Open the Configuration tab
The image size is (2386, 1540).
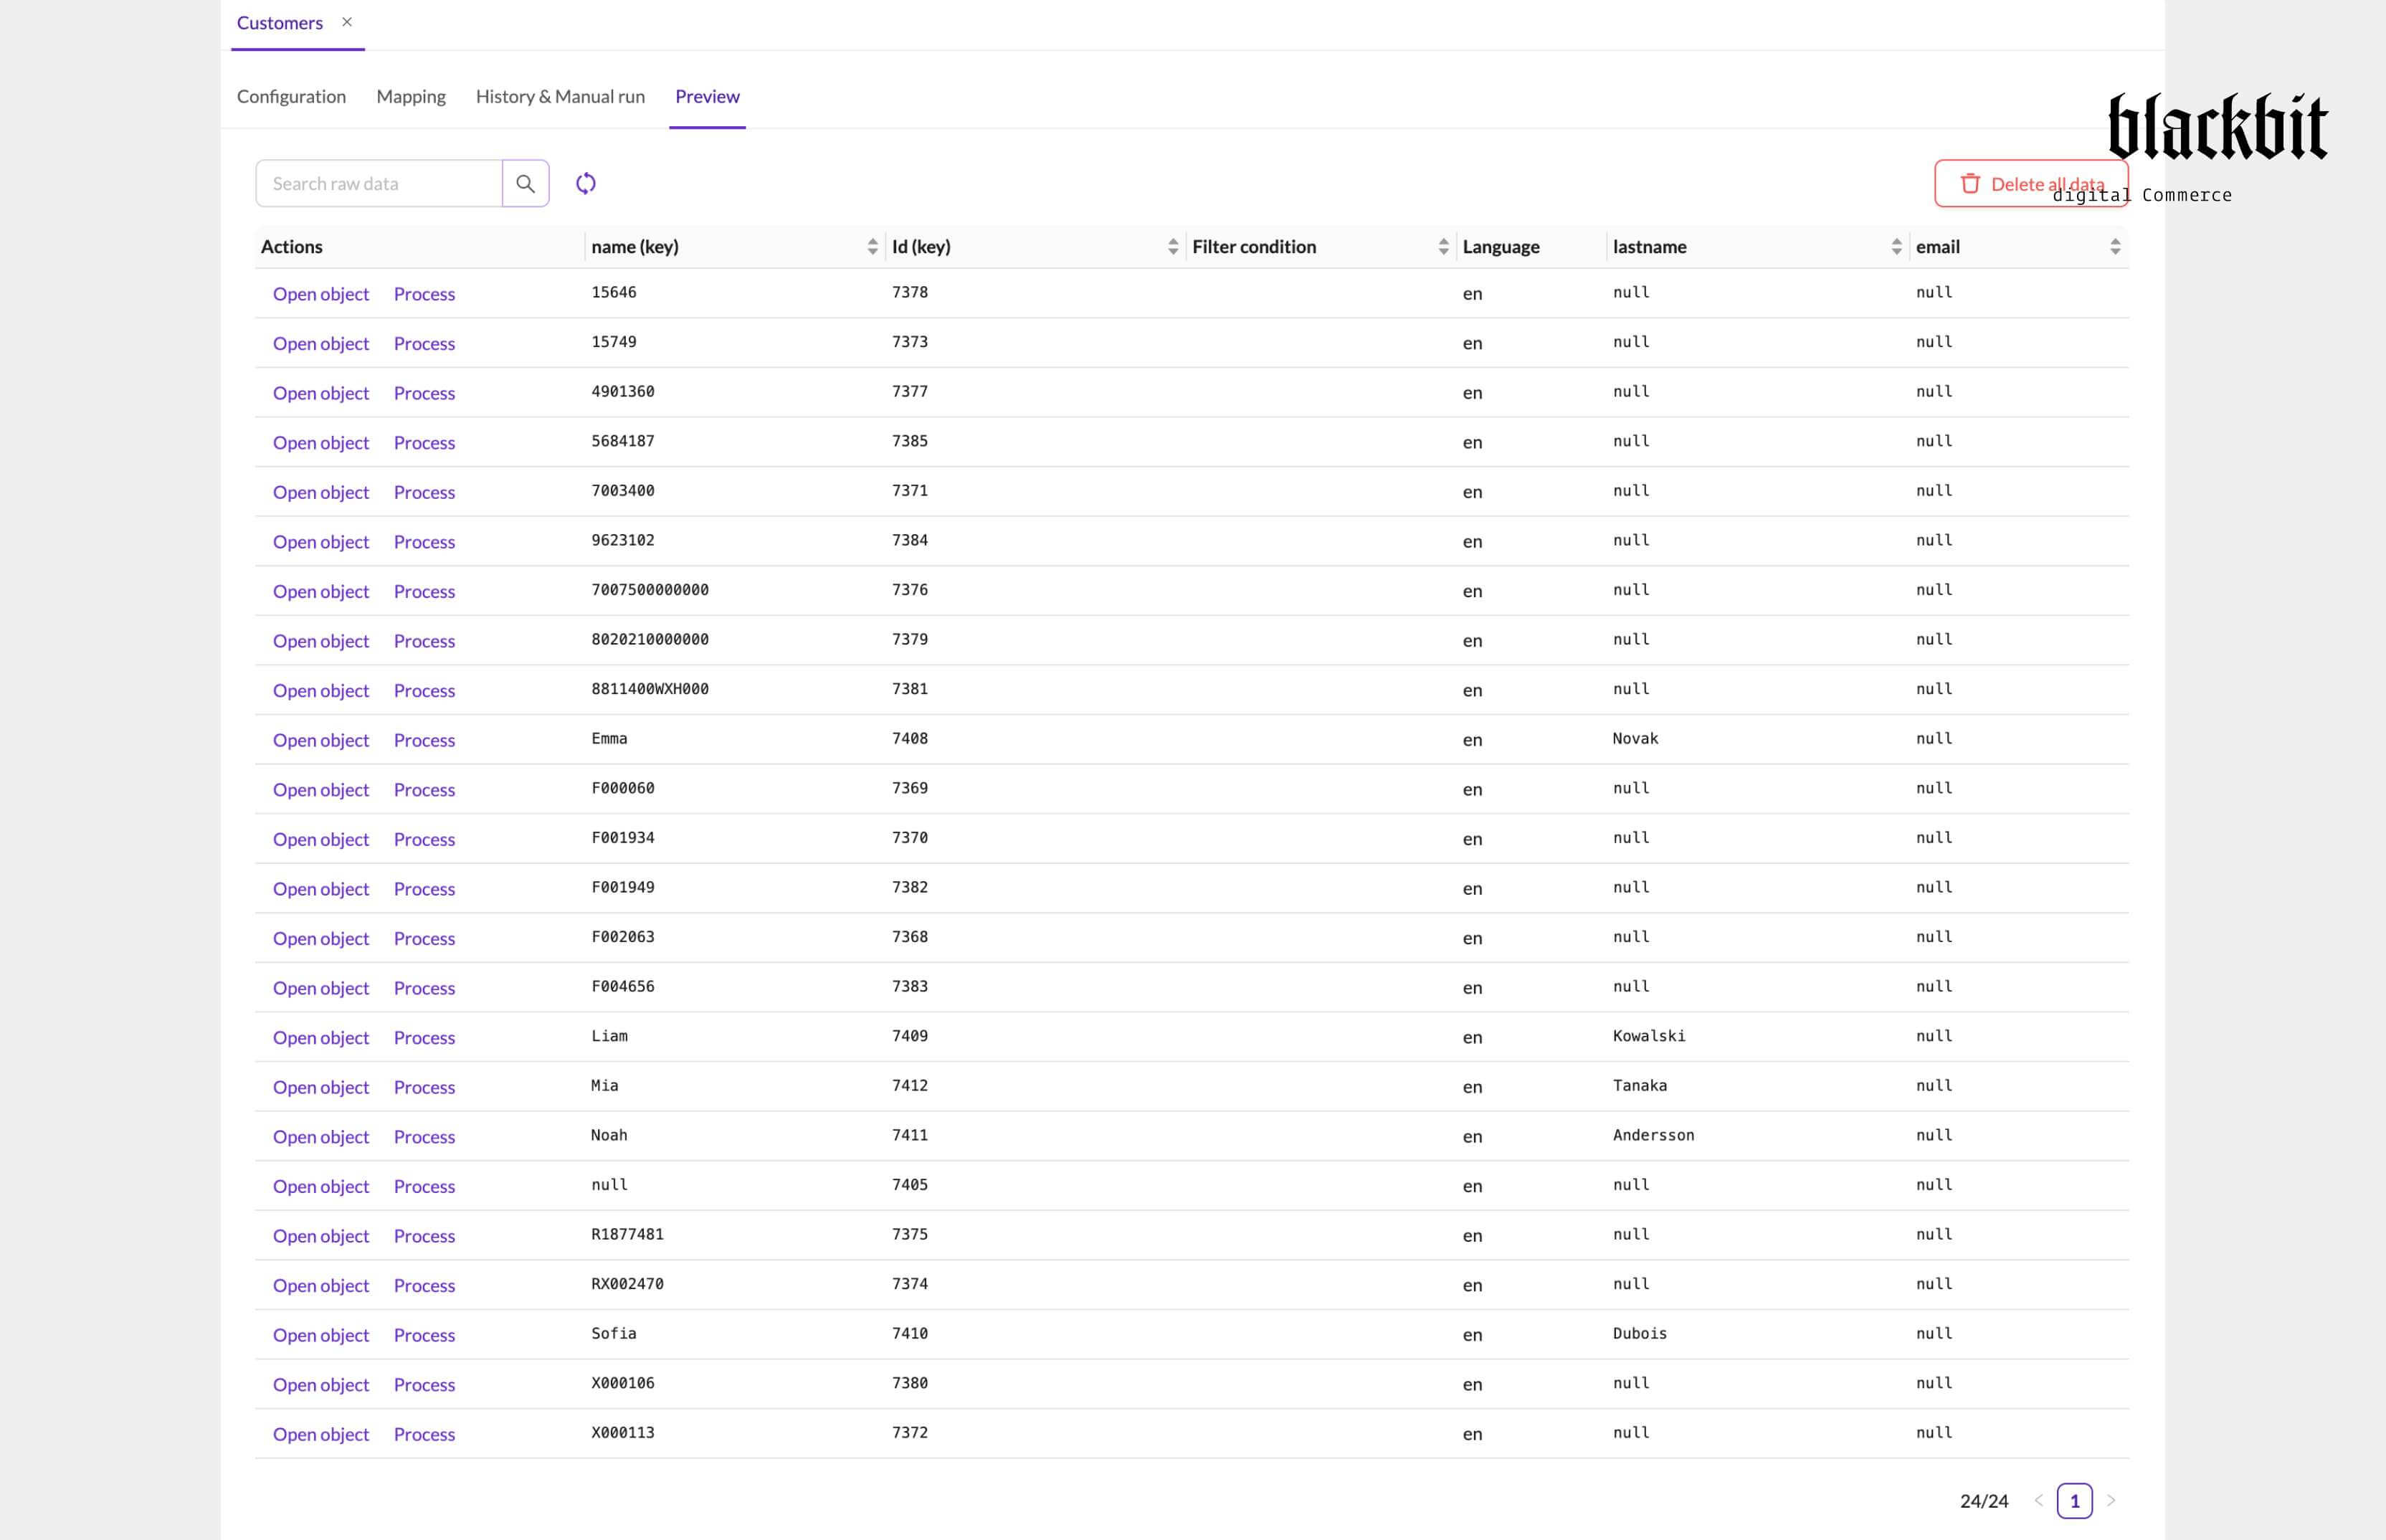point(291,96)
